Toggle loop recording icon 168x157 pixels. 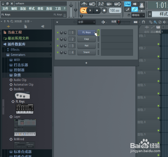point(117,4)
